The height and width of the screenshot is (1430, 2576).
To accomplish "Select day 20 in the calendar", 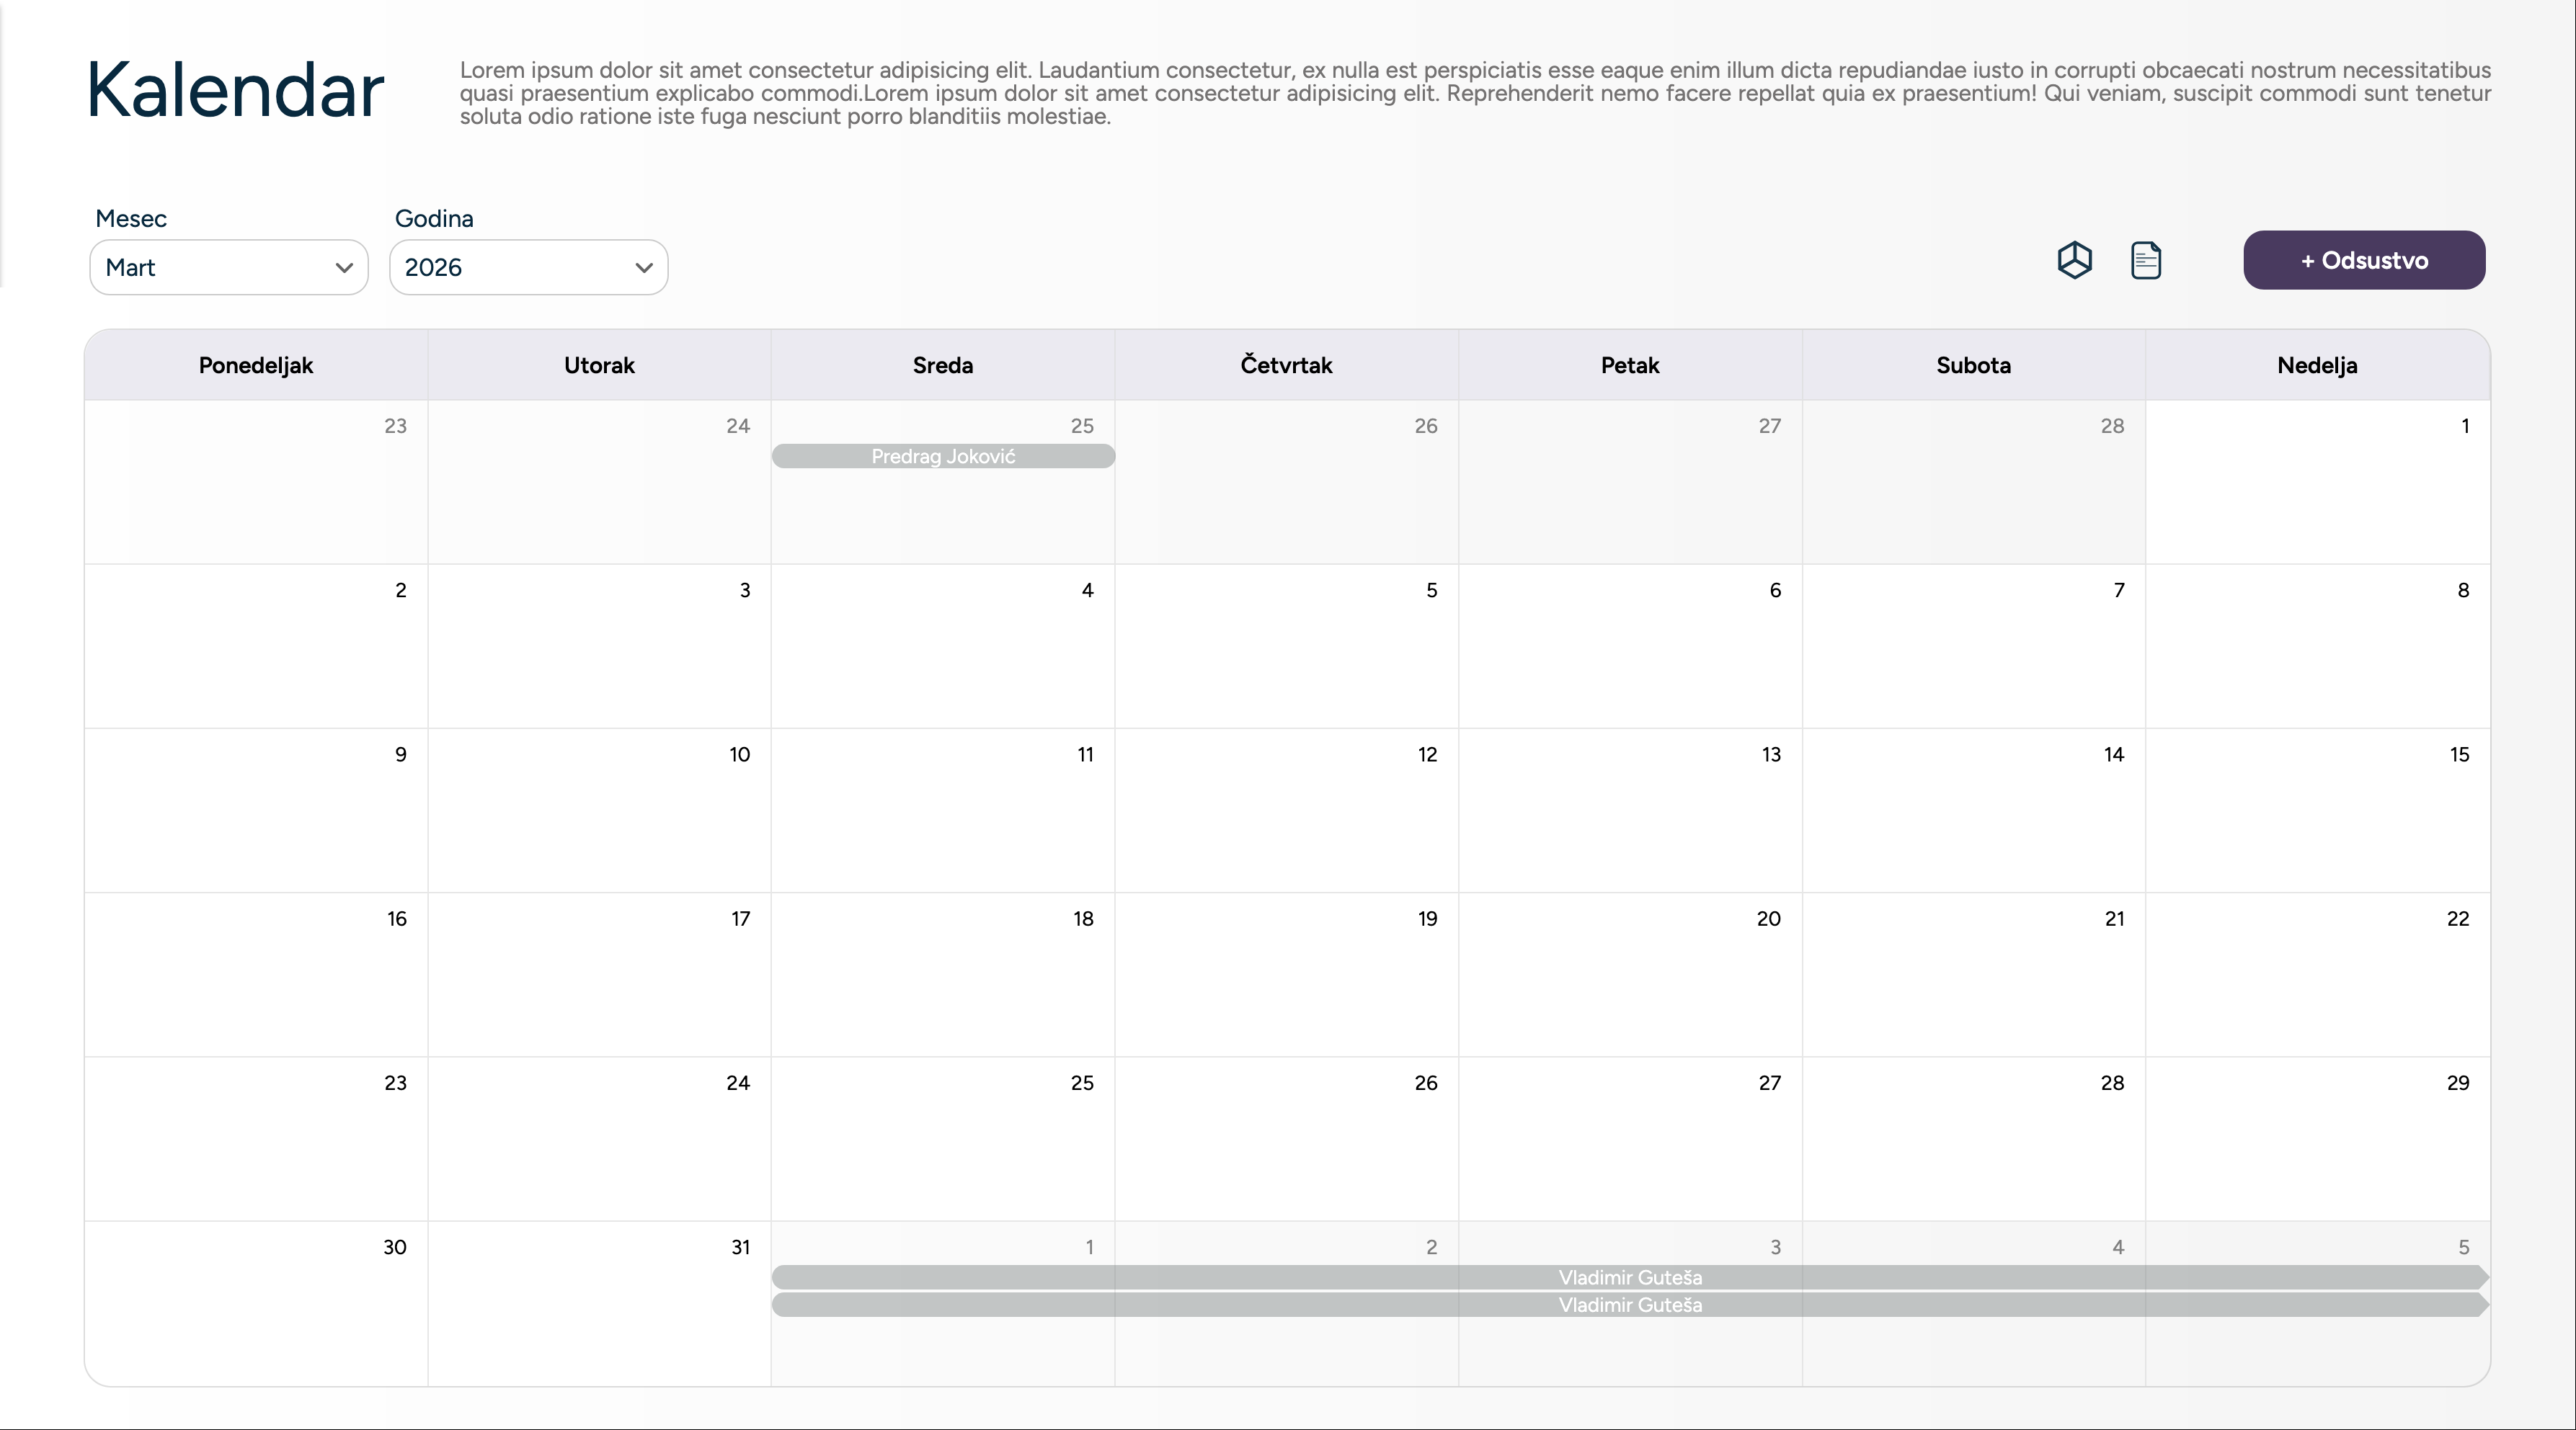I will pyautogui.click(x=1630, y=974).
